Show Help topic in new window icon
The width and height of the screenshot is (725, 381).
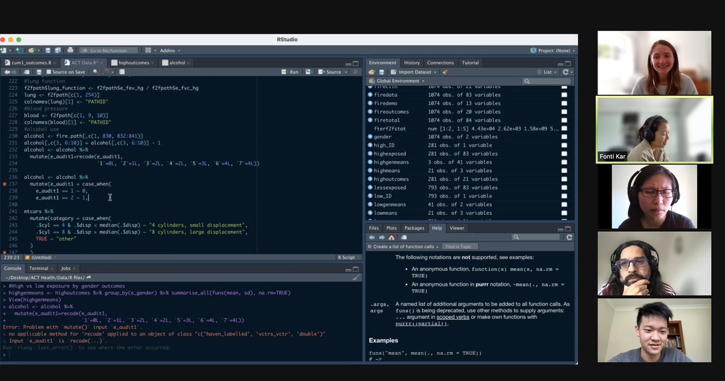404,237
